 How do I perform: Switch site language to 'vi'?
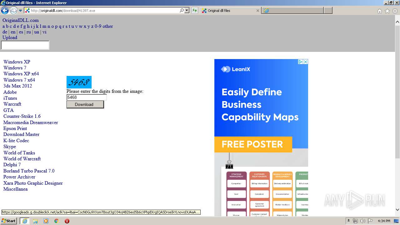44,32
